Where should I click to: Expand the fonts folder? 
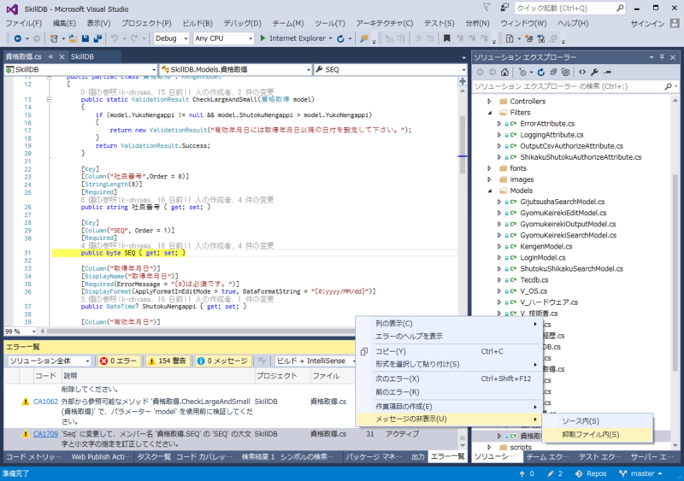(x=489, y=168)
